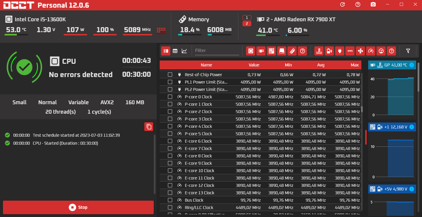422x217 pixels.
Task: Stop the running CPU test
Action: [x=78, y=207]
